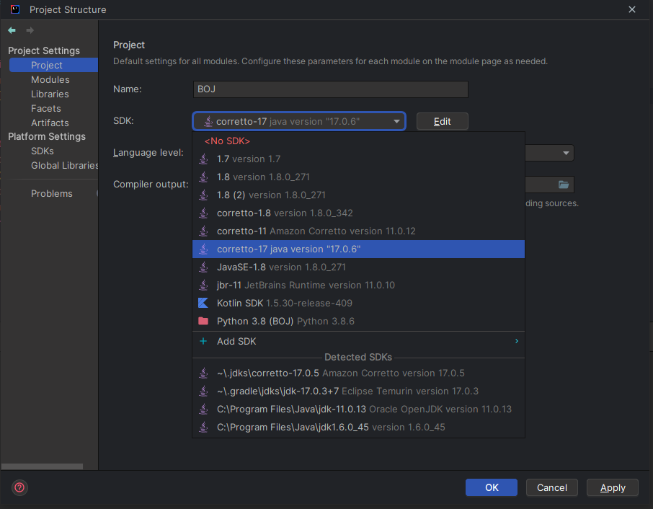
Task: Open the SDKs platform settings page
Action: pos(43,151)
